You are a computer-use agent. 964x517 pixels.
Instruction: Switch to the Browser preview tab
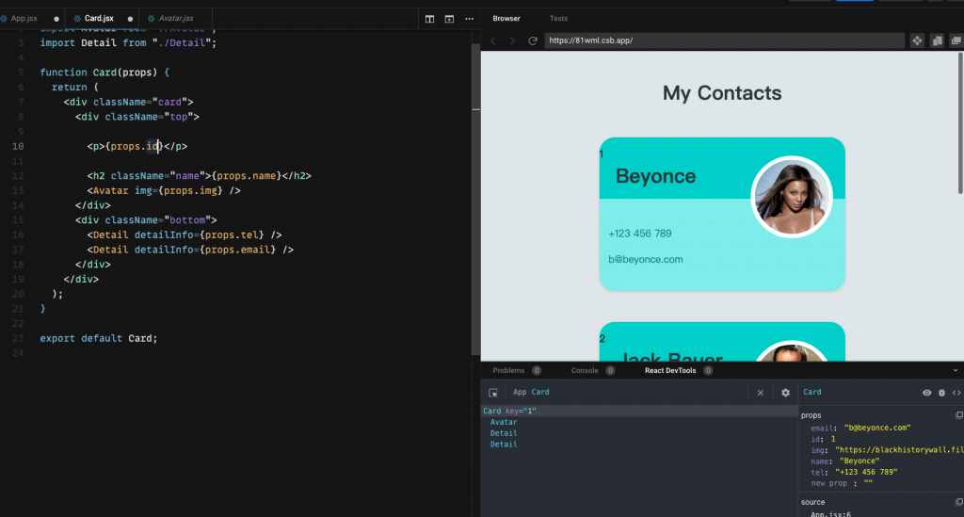(x=506, y=19)
